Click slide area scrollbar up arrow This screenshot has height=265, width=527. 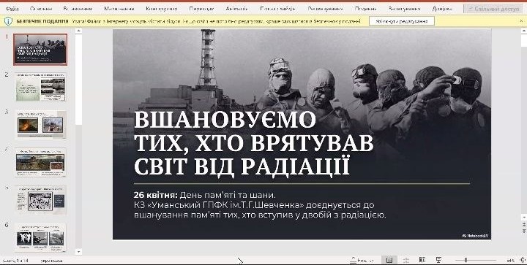[x=523, y=31]
